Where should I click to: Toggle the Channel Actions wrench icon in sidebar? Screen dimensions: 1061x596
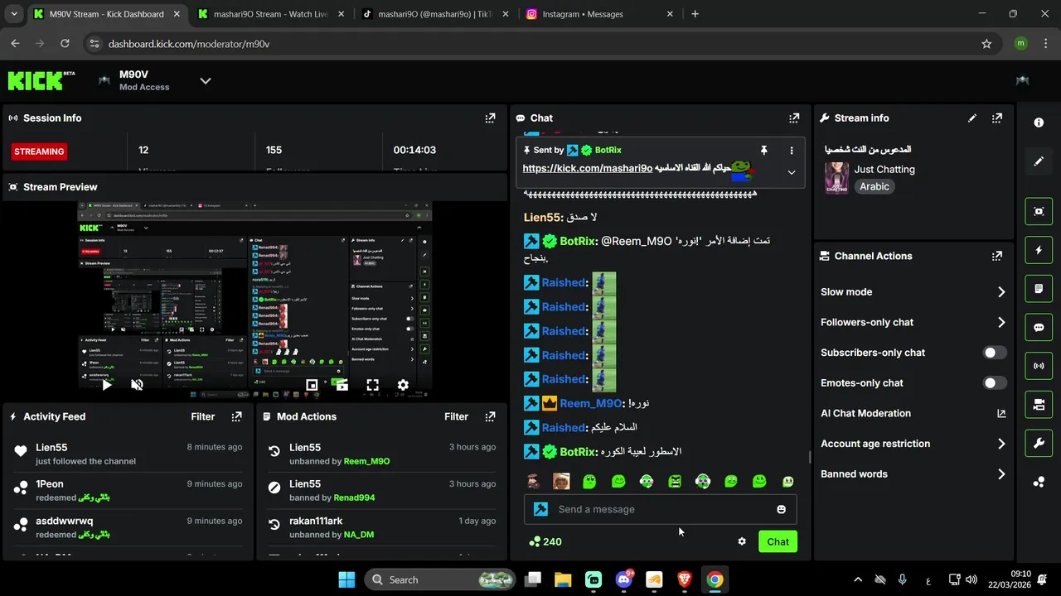coord(1039,443)
